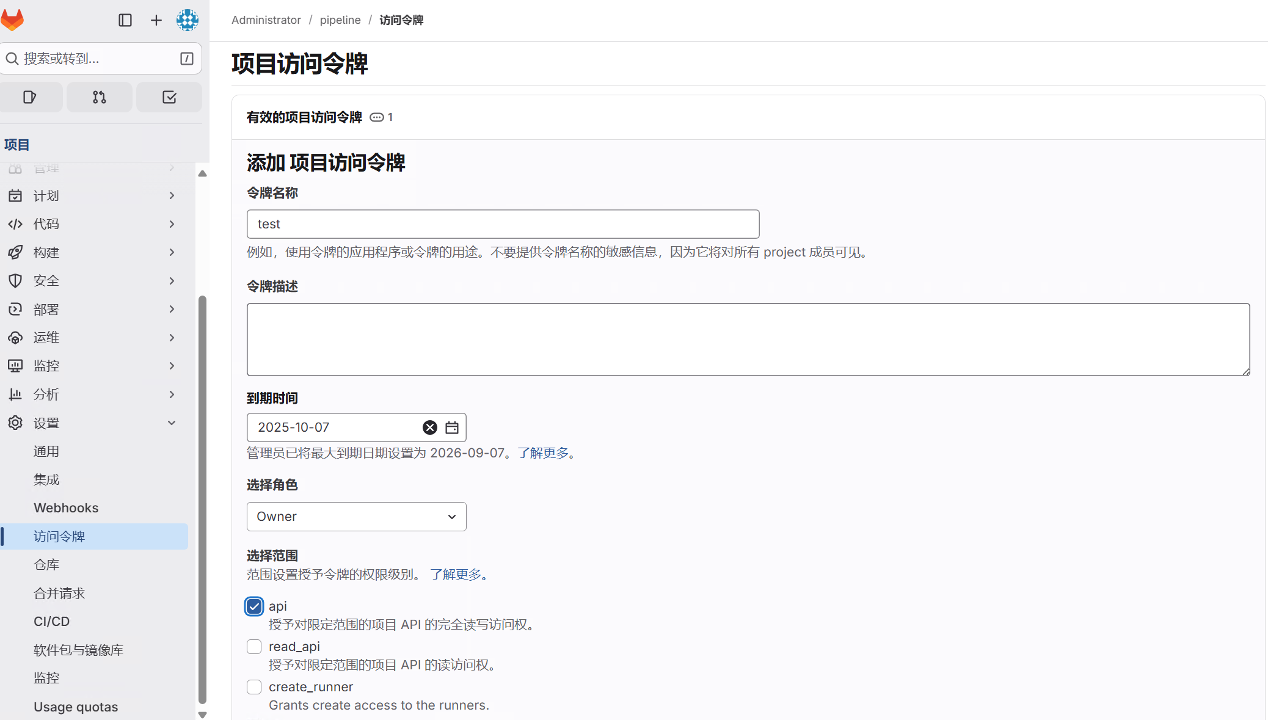Open CI/CD settings page
Viewport: 1268px width, 720px height.
[52, 621]
